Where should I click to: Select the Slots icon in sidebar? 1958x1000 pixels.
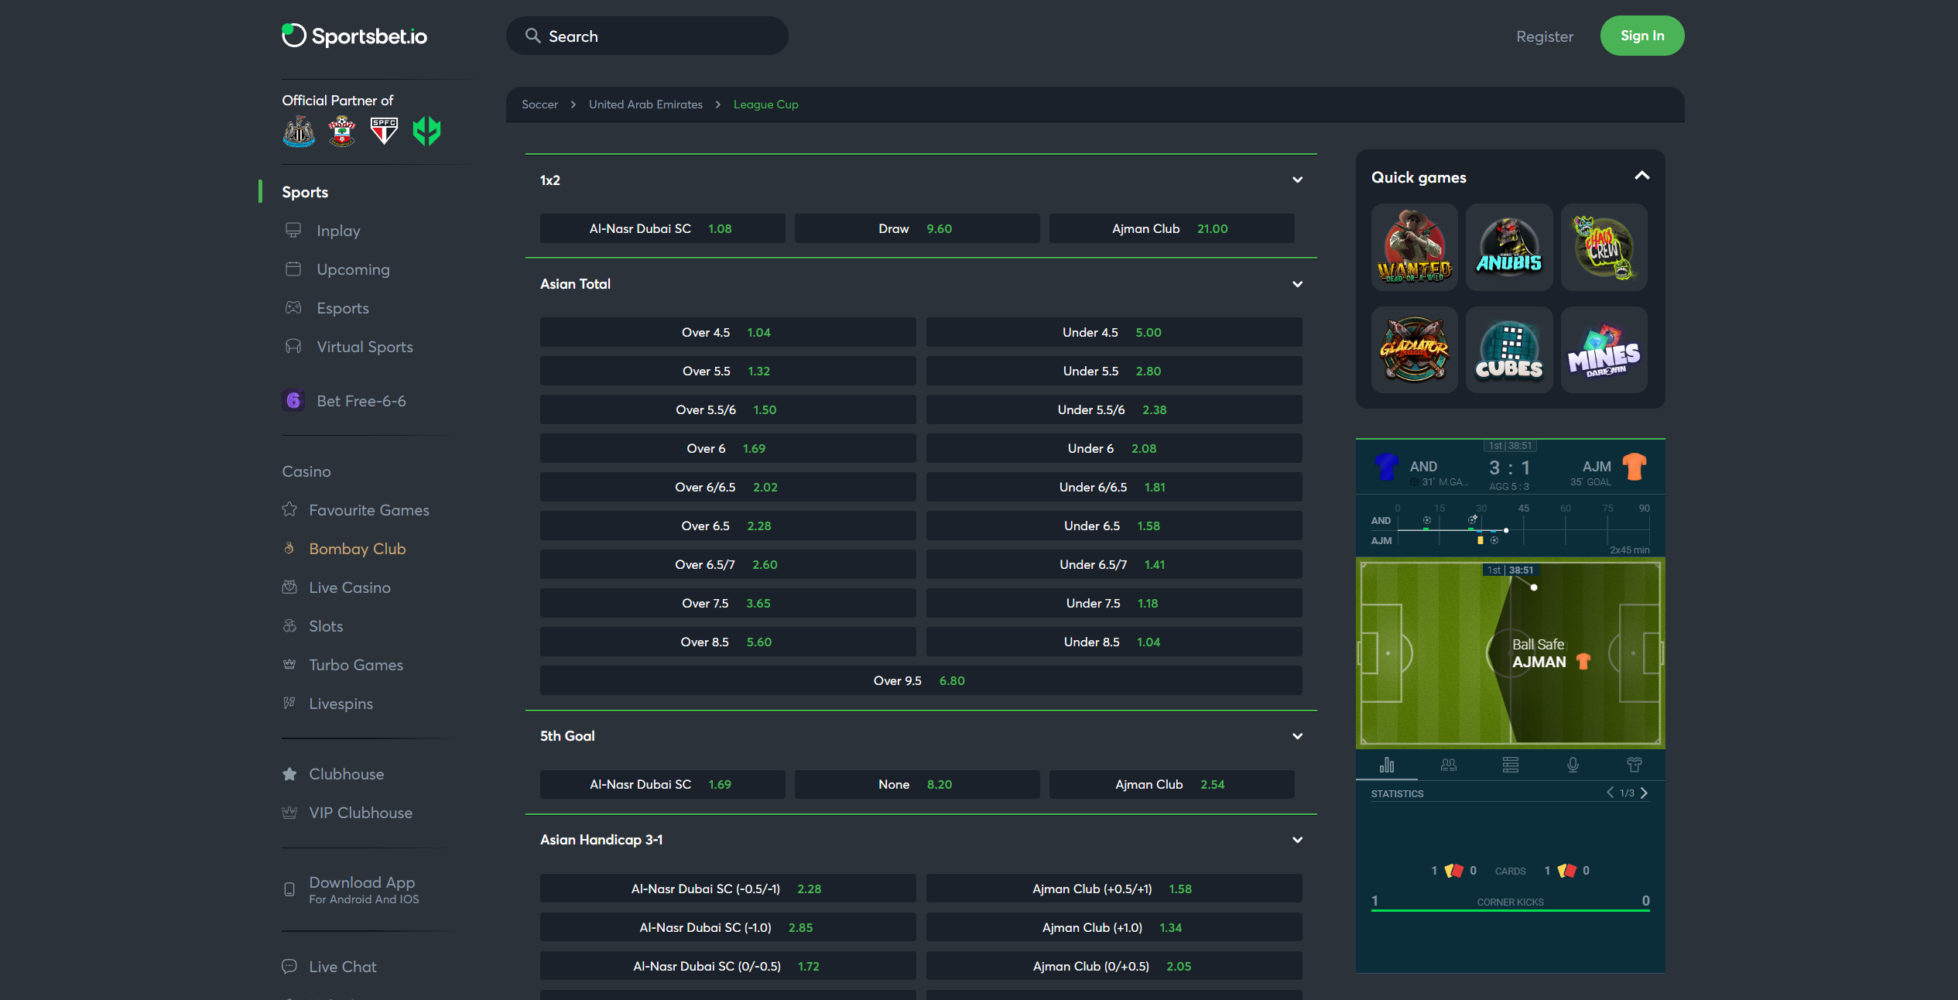(x=289, y=626)
